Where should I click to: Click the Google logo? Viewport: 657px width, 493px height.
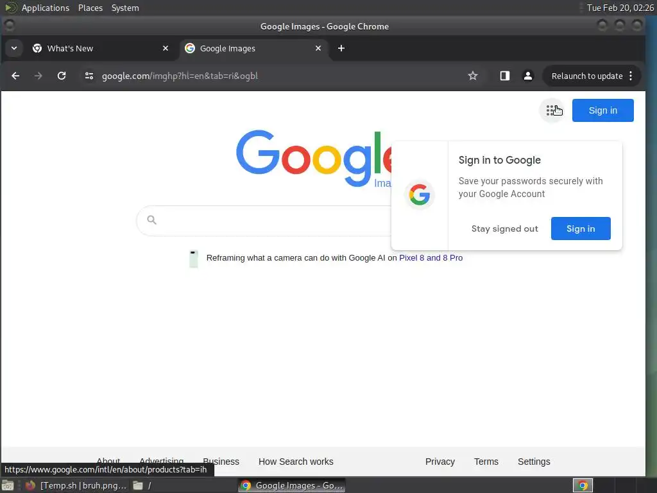[x=313, y=159]
